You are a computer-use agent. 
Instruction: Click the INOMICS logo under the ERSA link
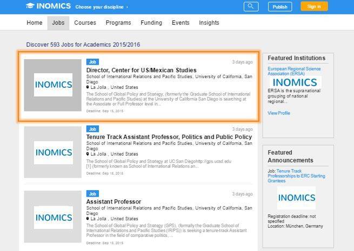point(295,82)
